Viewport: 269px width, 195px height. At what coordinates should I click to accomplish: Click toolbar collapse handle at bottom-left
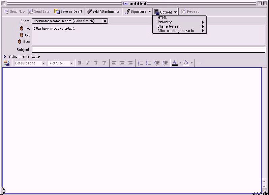coord(3,191)
